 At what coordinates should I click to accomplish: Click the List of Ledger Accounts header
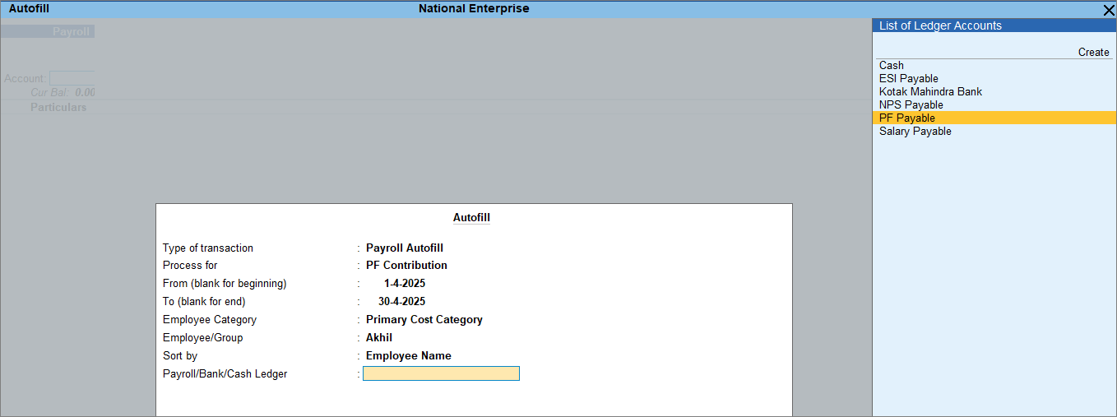point(940,26)
